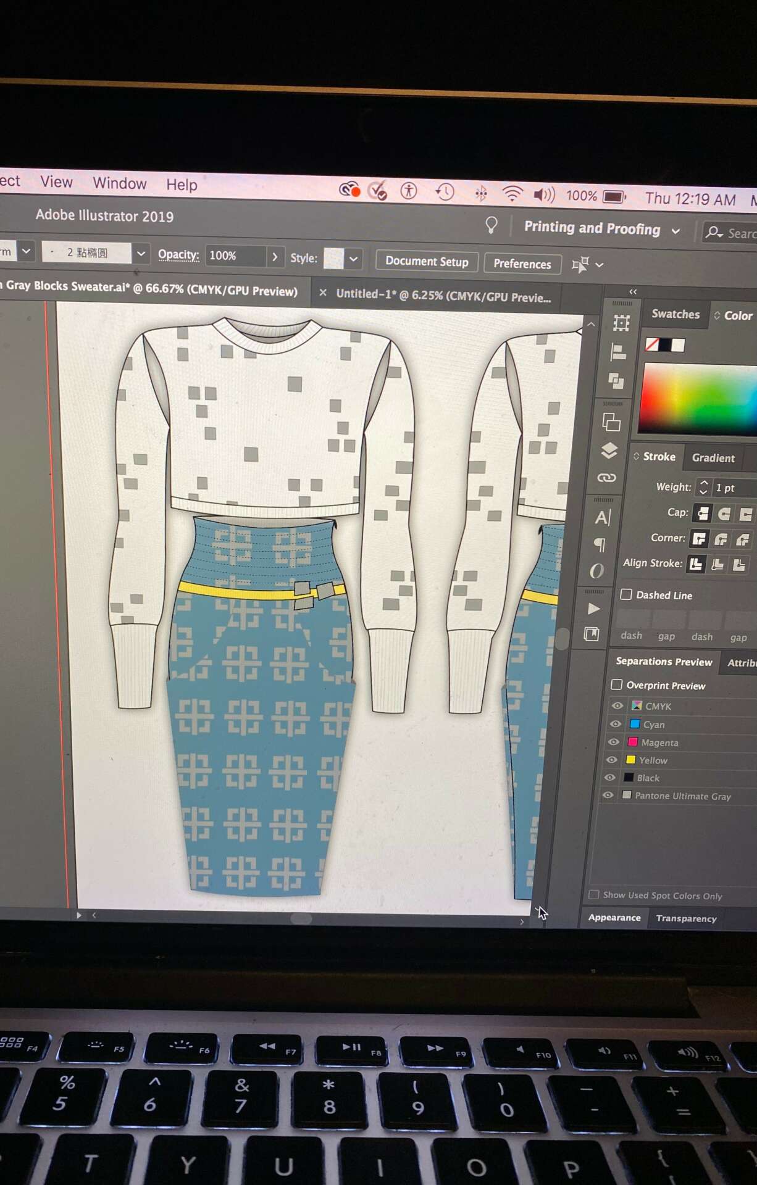Screen dimensions: 757x1185
Task: Open the Pathfinder panel icon
Action: pos(616,381)
